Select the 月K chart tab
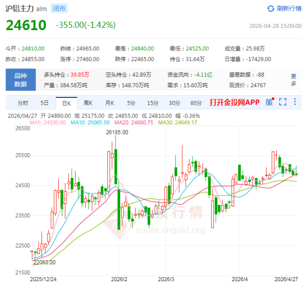Viewport: 304px width, 282px height. pos(110,103)
